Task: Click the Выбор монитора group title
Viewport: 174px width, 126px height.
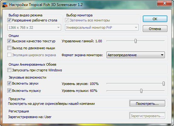Action: 79,15
